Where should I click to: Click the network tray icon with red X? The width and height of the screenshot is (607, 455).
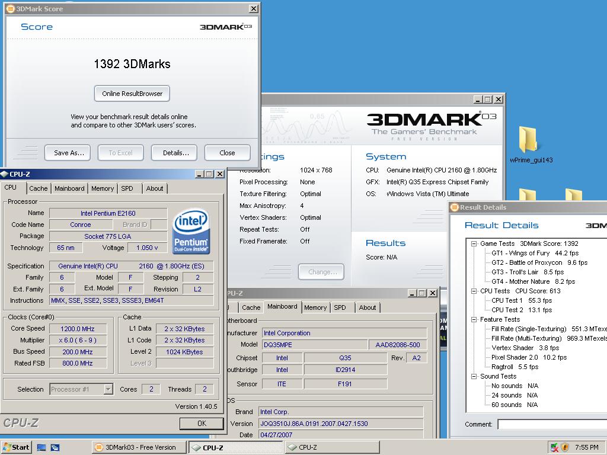554,448
